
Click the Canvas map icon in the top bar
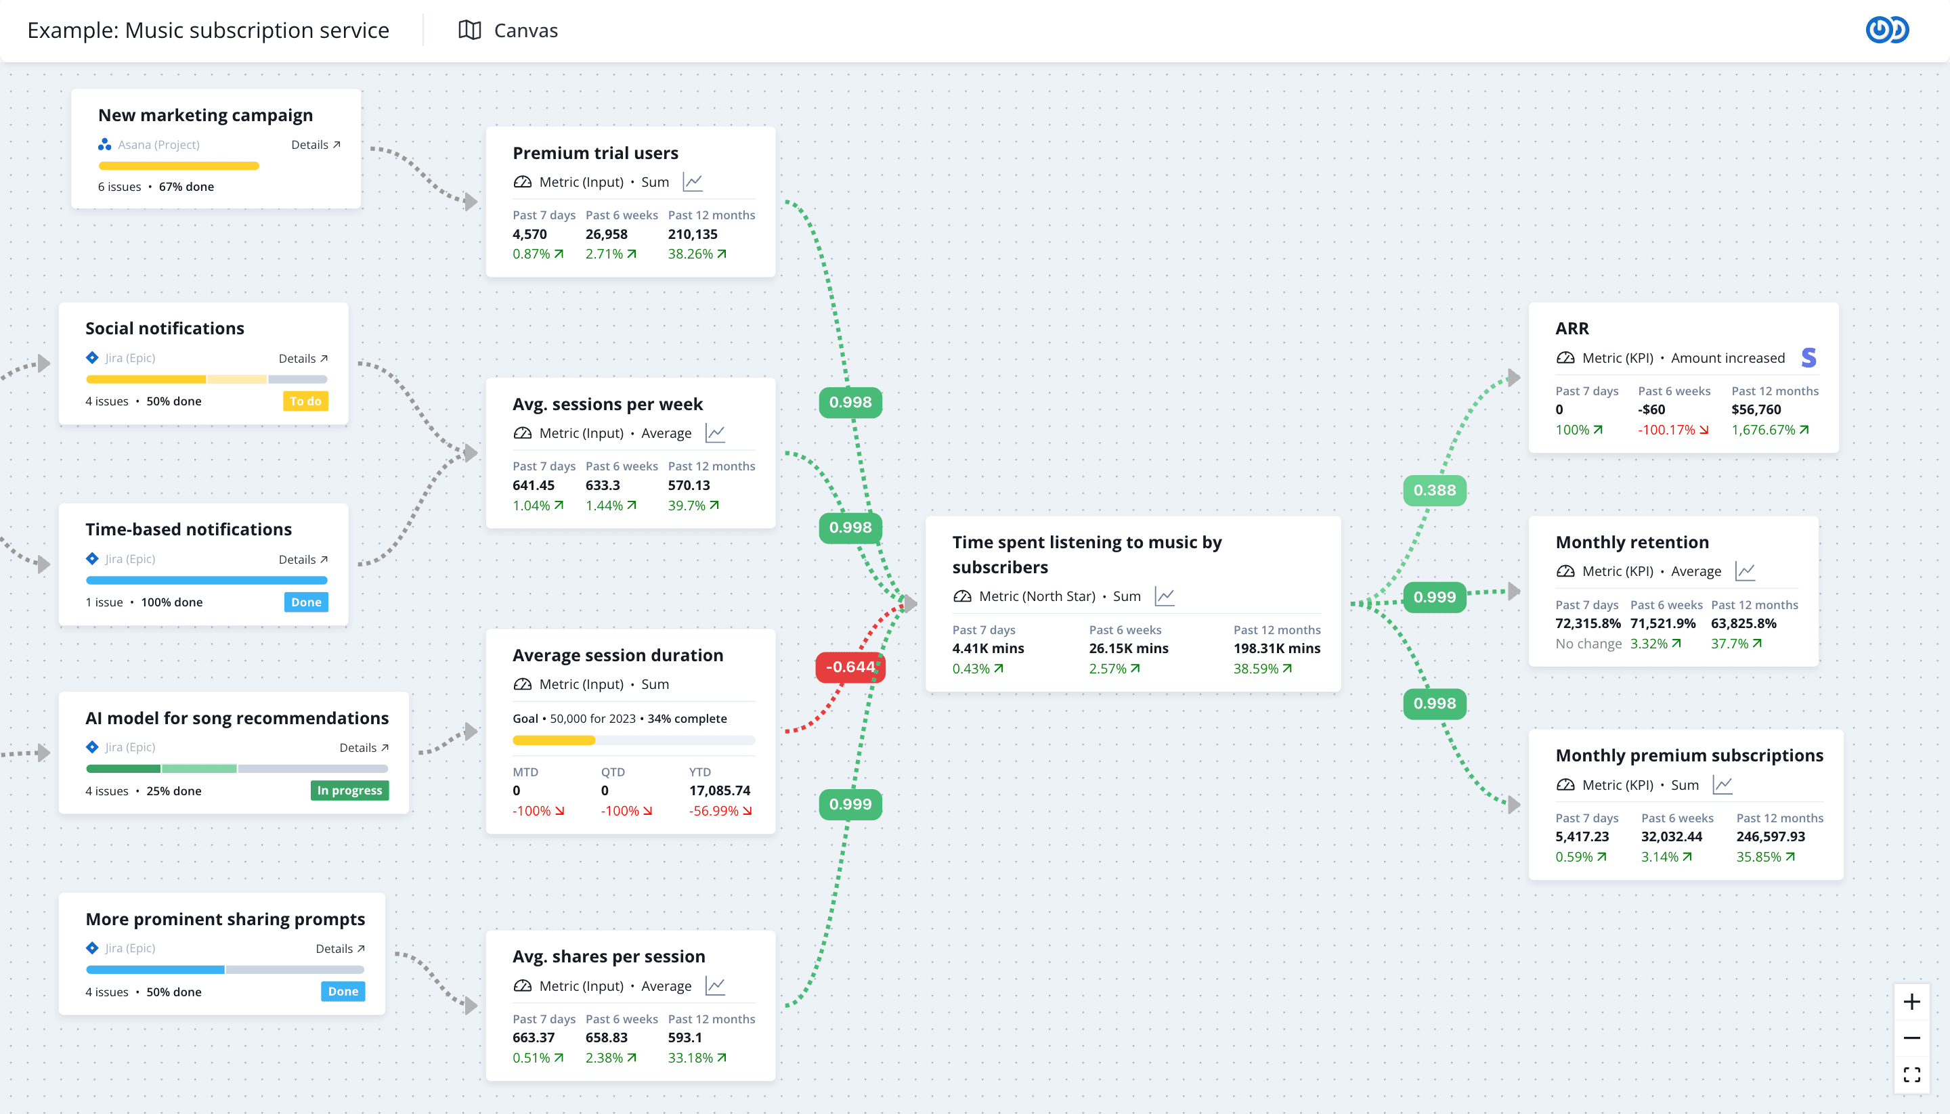[x=470, y=30]
